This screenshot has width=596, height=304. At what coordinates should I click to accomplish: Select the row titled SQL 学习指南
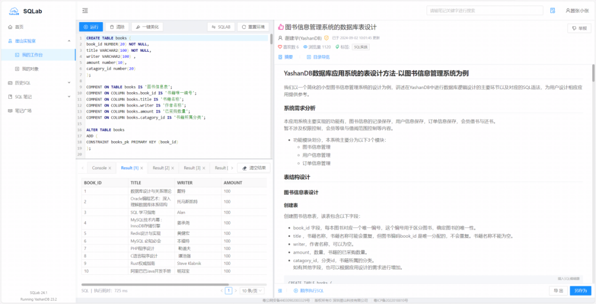[174, 212]
